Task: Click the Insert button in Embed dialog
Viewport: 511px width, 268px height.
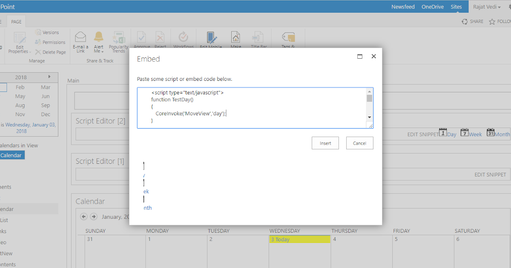Action: pyautogui.click(x=325, y=143)
